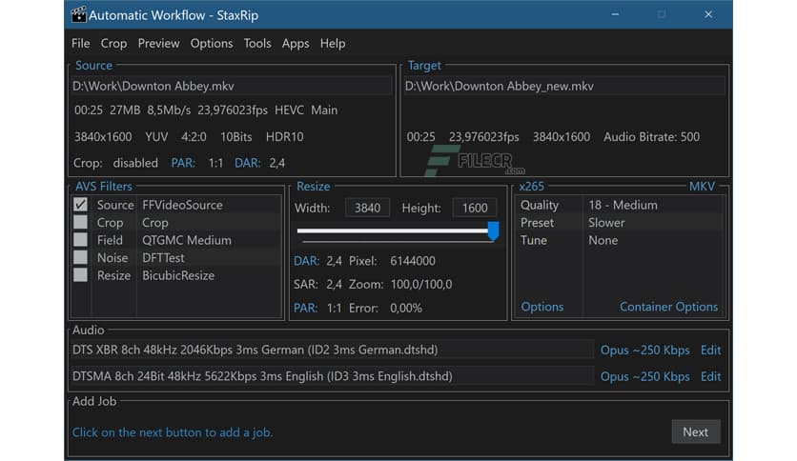Open Container Options link
This screenshot has width=797, height=461.
tap(668, 307)
